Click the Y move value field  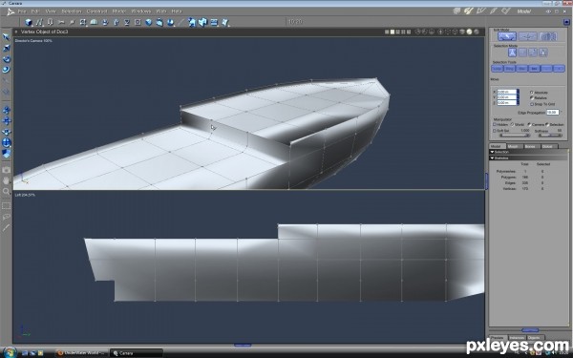(507, 97)
